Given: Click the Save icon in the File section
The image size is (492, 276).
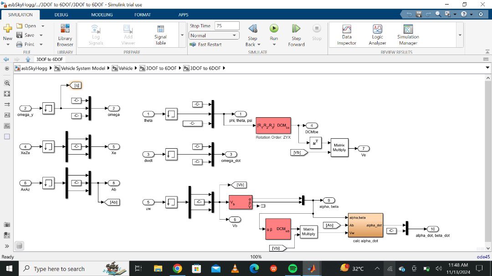Looking at the screenshot, I should 20,35.
